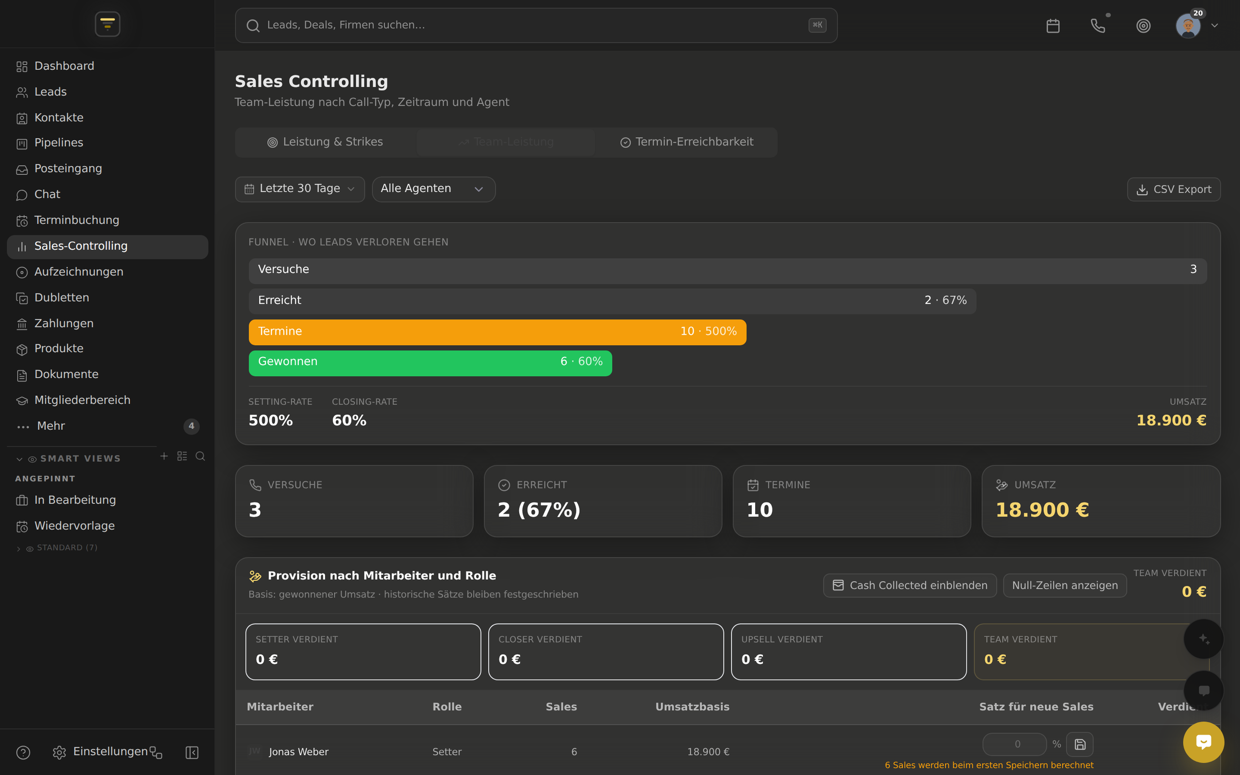Viewport: 1240px width, 775px height.
Task: Save the commission rate for Jonas Weber
Action: [1080, 744]
